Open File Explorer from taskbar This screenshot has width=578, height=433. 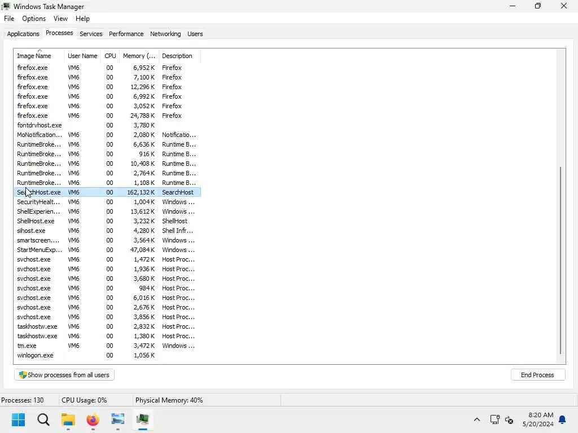(68, 419)
